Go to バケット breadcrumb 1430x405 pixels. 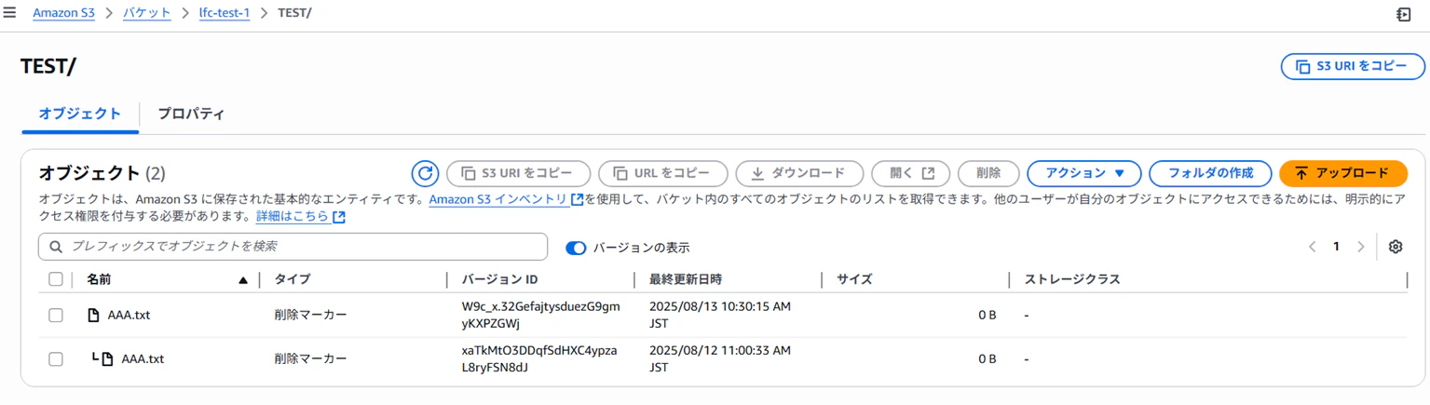point(147,13)
